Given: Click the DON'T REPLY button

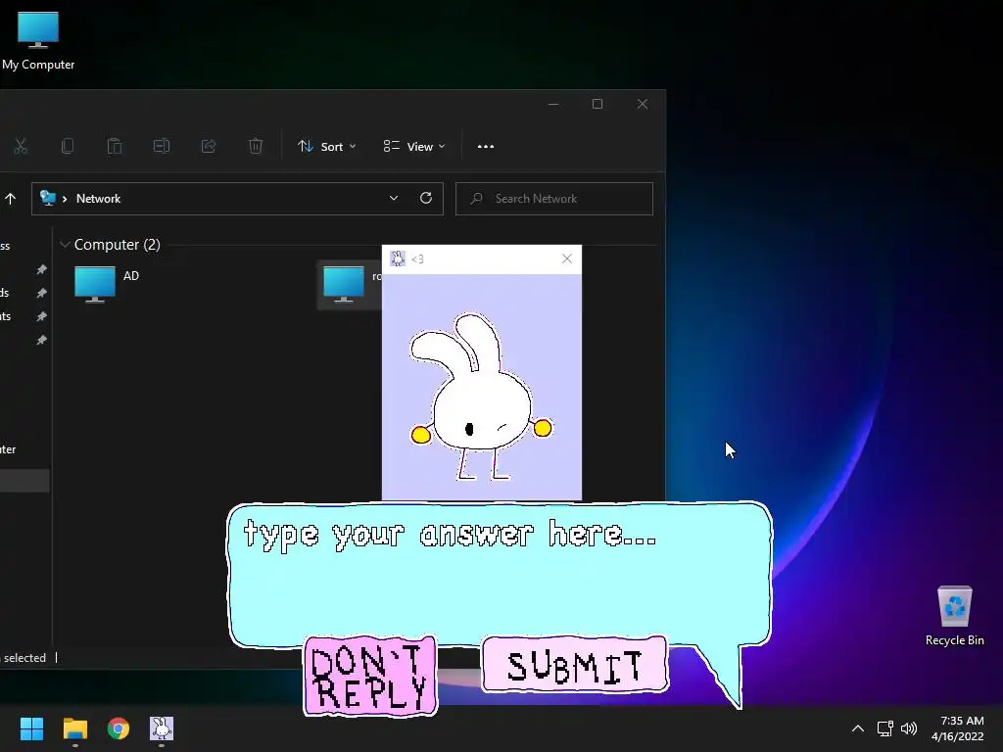Looking at the screenshot, I should click(x=370, y=676).
